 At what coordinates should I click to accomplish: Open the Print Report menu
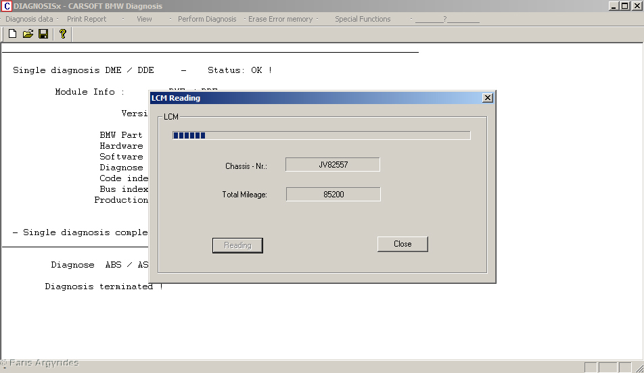[x=87, y=20]
